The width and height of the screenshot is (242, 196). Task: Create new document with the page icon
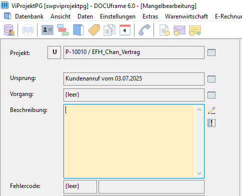pyautogui.click(x=164, y=30)
